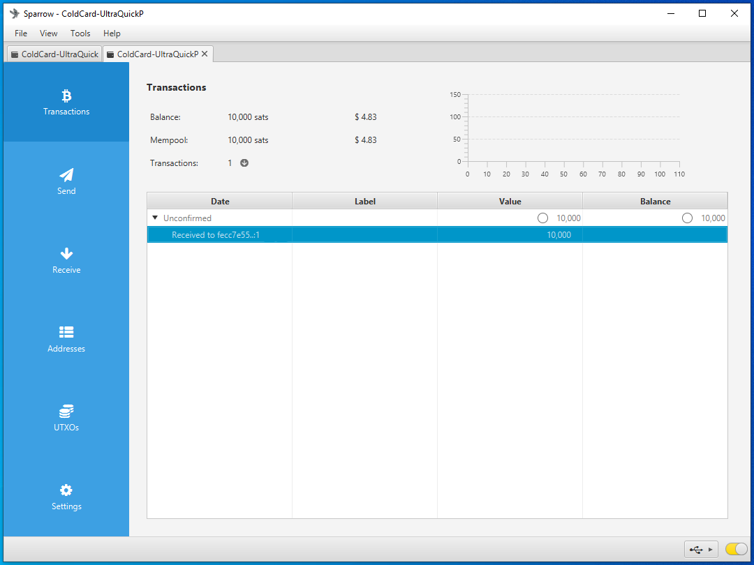This screenshot has height=565, width=754.
Task: Open the Help menu
Action: (x=112, y=33)
